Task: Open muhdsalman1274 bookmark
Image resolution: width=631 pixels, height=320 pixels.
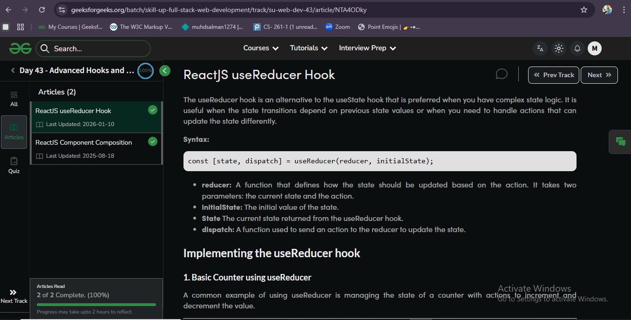Action: 213,27
